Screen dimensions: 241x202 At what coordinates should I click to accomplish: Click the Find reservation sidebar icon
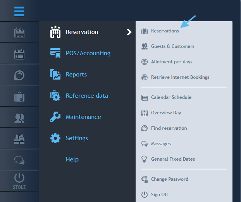(x=19, y=75)
